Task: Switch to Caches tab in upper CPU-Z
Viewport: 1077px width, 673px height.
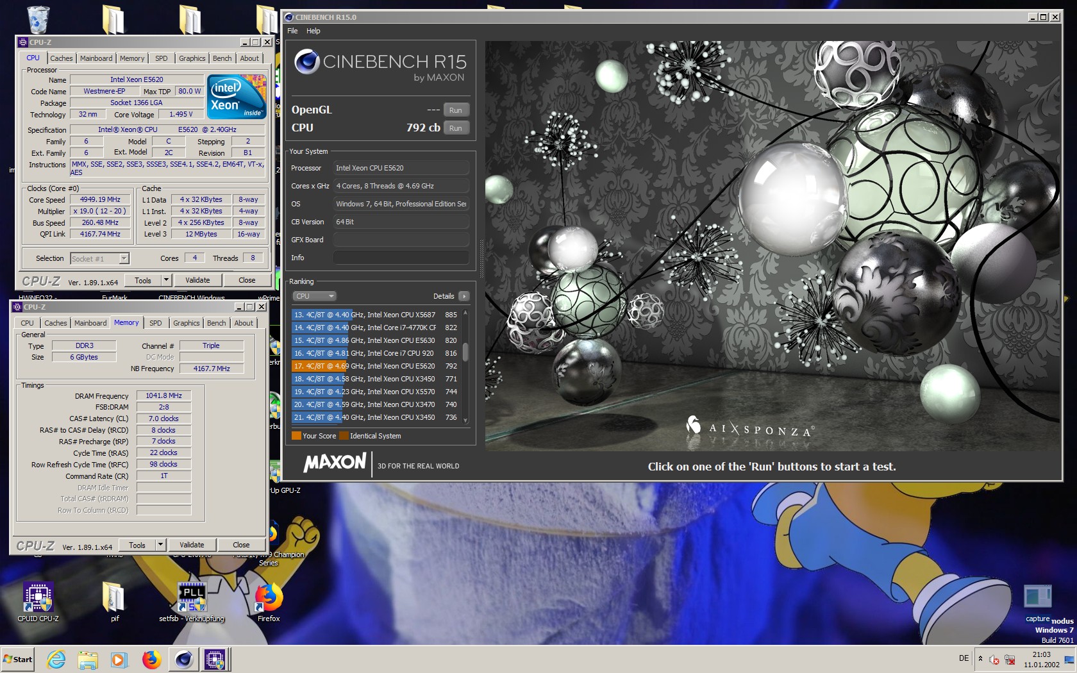Action: pyautogui.click(x=62, y=58)
